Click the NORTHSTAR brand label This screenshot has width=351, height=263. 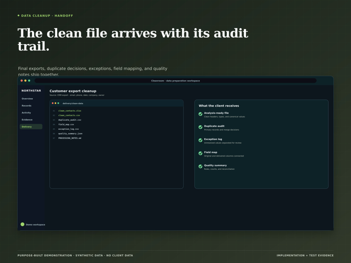point(31,90)
